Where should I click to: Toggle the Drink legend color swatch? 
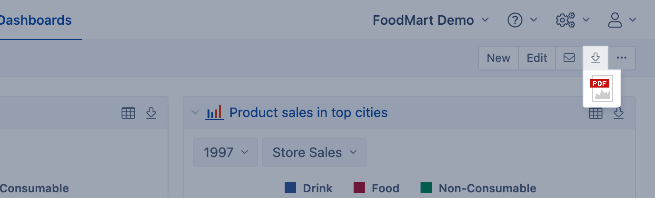pyautogui.click(x=290, y=188)
